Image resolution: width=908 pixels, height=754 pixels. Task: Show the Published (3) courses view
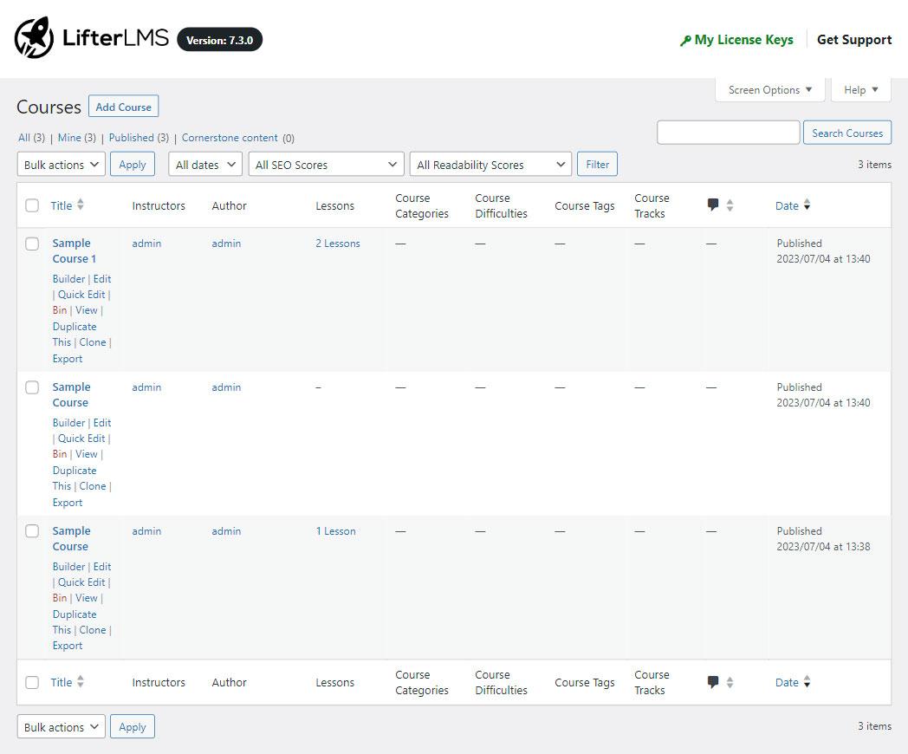(x=139, y=138)
